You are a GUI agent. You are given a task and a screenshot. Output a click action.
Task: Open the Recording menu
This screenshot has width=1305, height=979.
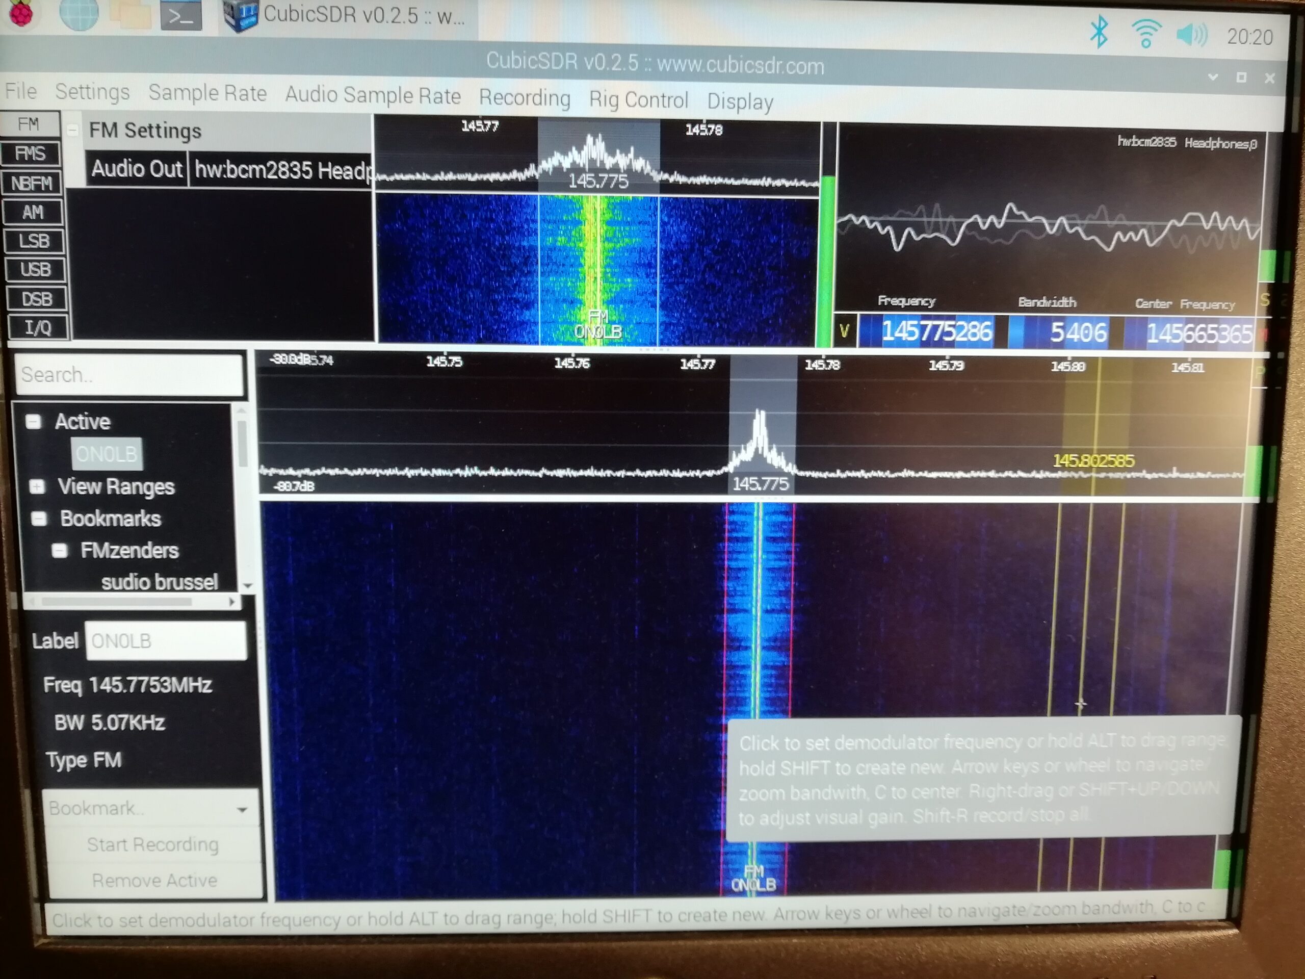tap(525, 97)
